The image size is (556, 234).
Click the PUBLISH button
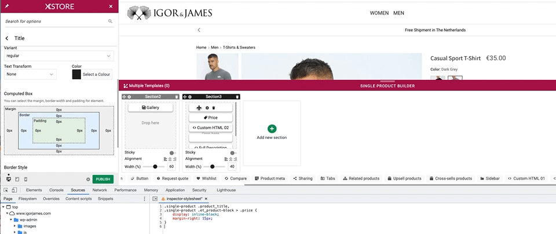[x=103, y=180]
